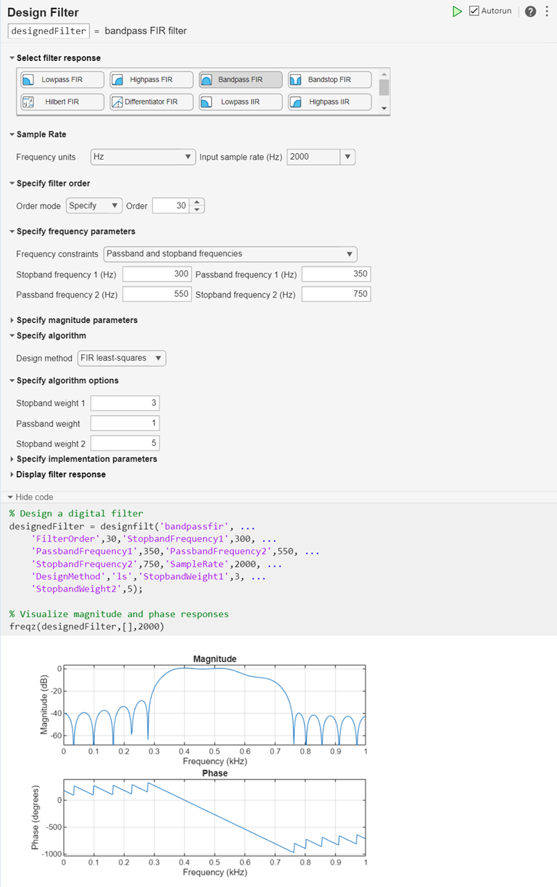
Task: Open the Frequency constraints dropdown
Action: point(231,254)
